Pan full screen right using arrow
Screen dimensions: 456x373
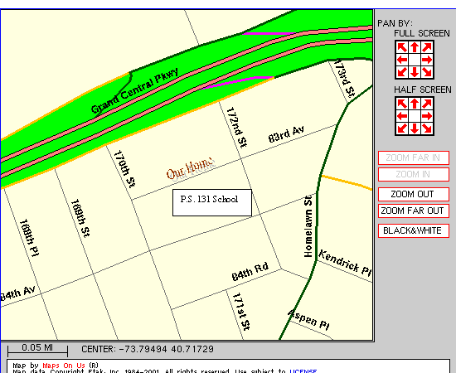click(x=427, y=60)
